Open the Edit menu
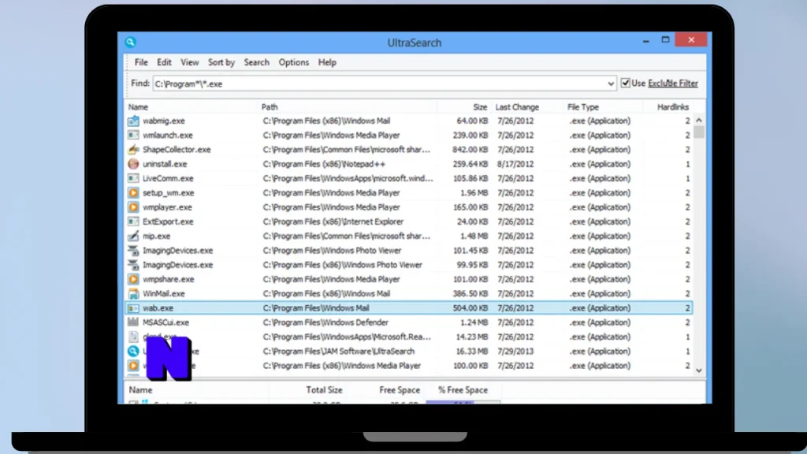Image resolution: width=807 pixels, height=454 pixels. point(164,62)
